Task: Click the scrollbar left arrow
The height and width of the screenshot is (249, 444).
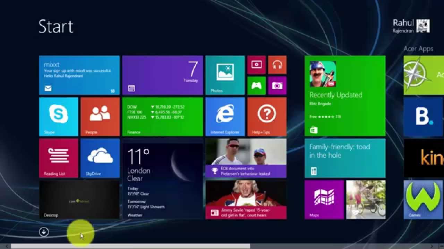Action: 7,246
